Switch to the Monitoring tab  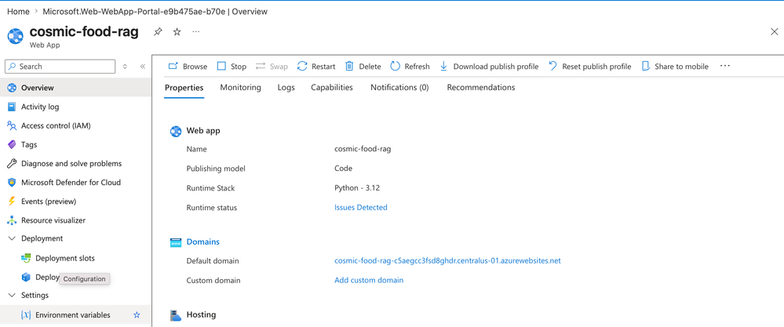(x=240, y=87)
